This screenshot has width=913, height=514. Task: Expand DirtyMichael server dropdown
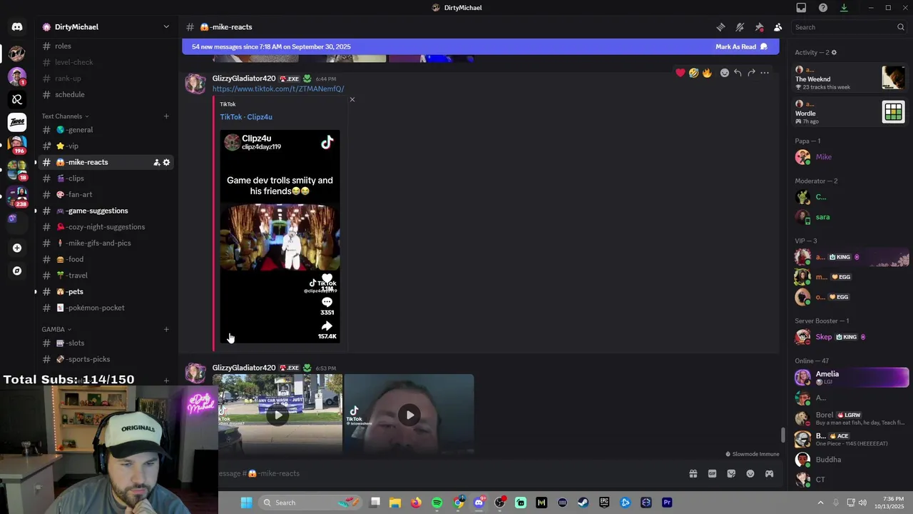click(x=166, y=27)
